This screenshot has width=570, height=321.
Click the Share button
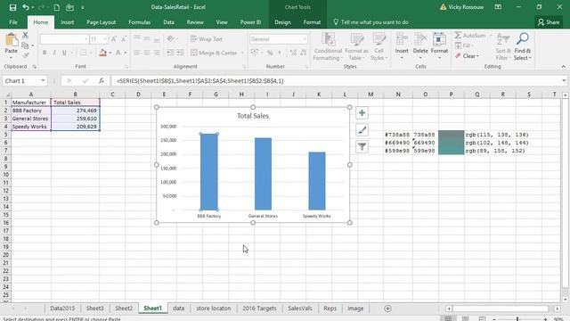coord(549,22)
